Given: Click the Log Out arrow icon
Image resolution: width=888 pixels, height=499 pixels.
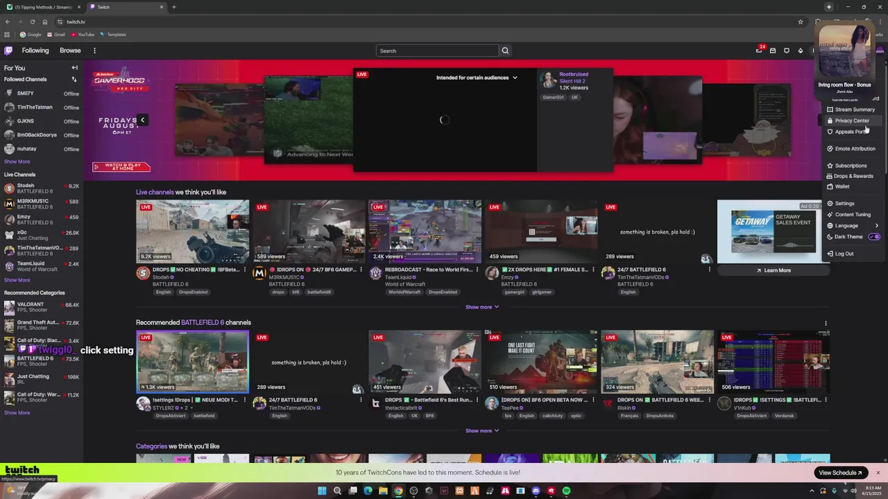Looking at the screenshot, I should (x=830, y=254).
